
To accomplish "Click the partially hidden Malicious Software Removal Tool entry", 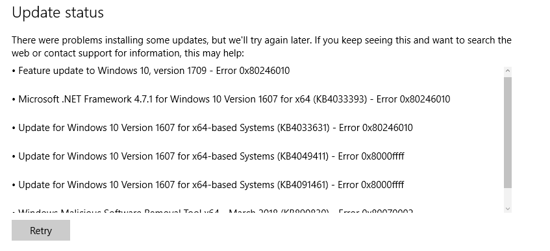I will 212,211.
